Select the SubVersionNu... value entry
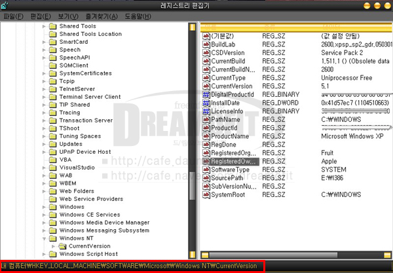Screen dimensions: 393x273 tap(234, 187)
